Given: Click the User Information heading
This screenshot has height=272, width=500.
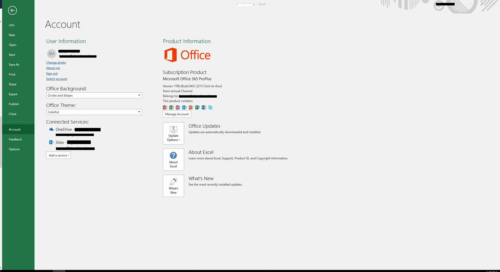Looking at the screenshot, I should pos(66,41).
